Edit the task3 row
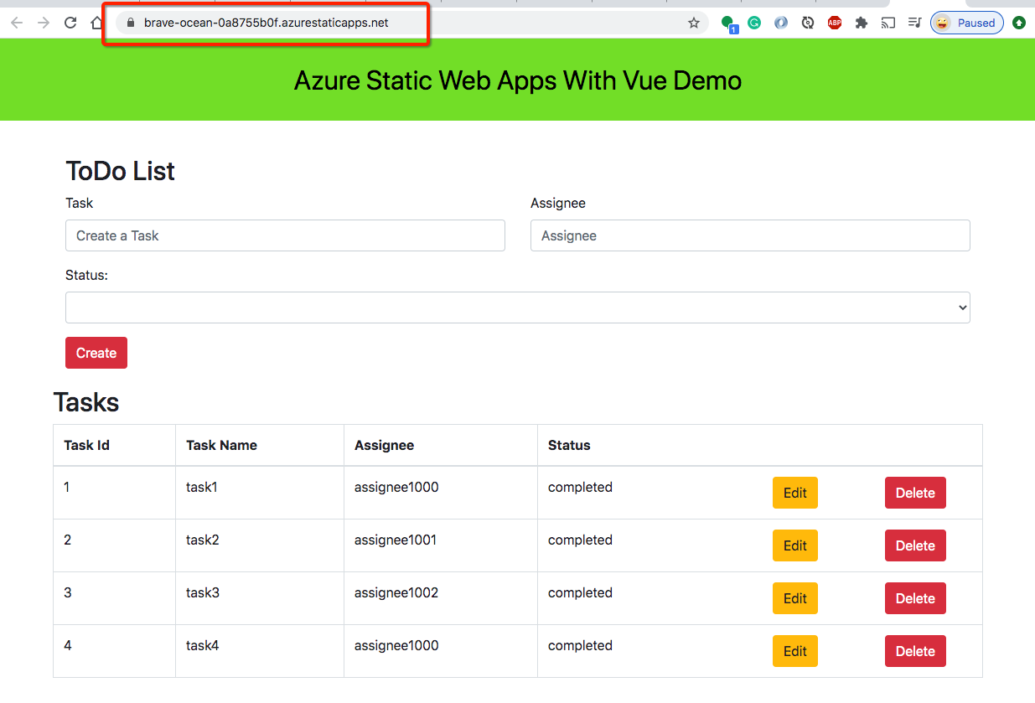The width and height of the screenshot is (1035, 703). click(795, 598)
